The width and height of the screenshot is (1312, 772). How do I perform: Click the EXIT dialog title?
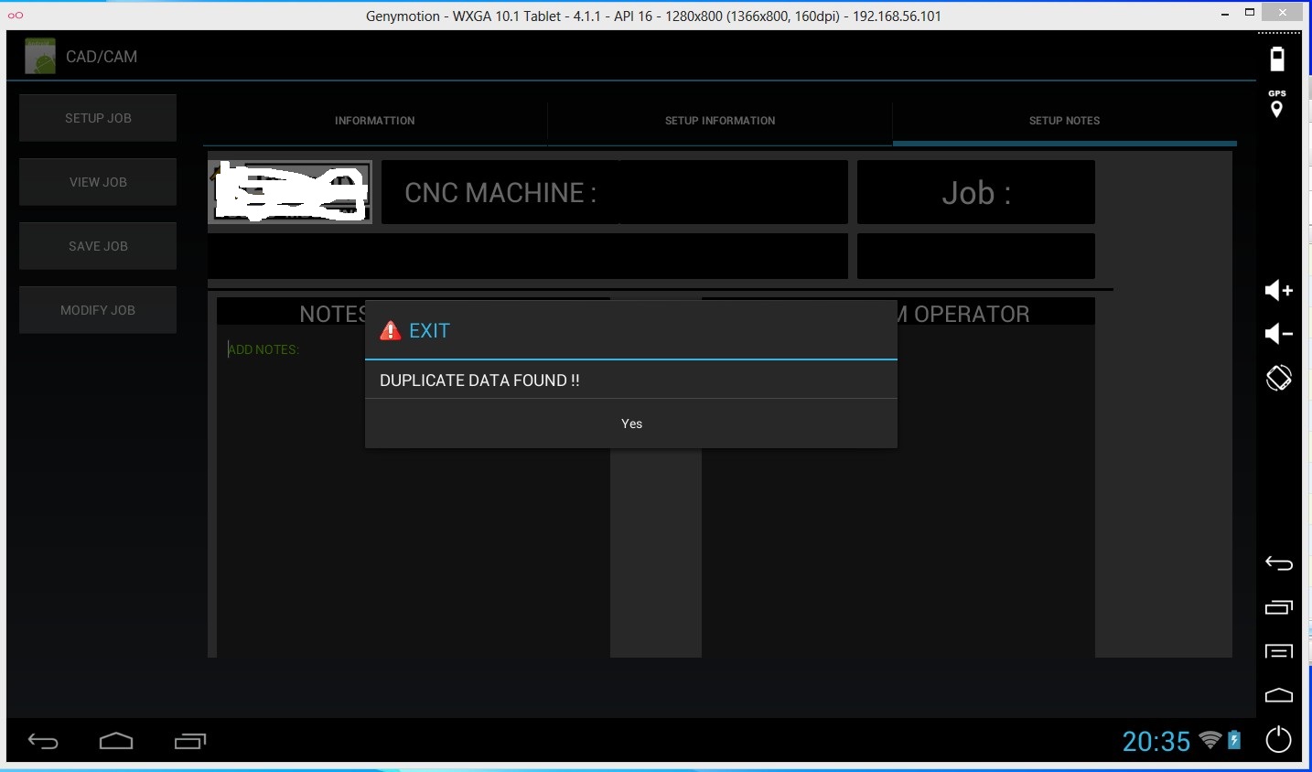click(x=429, y=331)
